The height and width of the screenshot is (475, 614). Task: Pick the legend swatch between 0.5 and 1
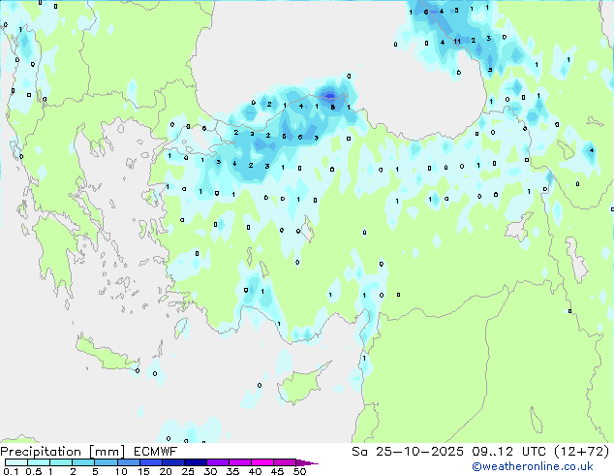click(x=39, y=462)
